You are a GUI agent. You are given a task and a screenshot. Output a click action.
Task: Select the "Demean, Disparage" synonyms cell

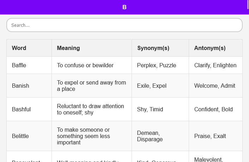point(150,136)
